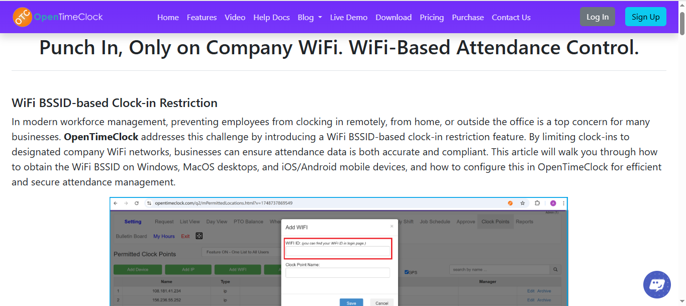The image size is (686, 306).
Task: Click the vertical scrollbar thumb
Action: point(682,23)
